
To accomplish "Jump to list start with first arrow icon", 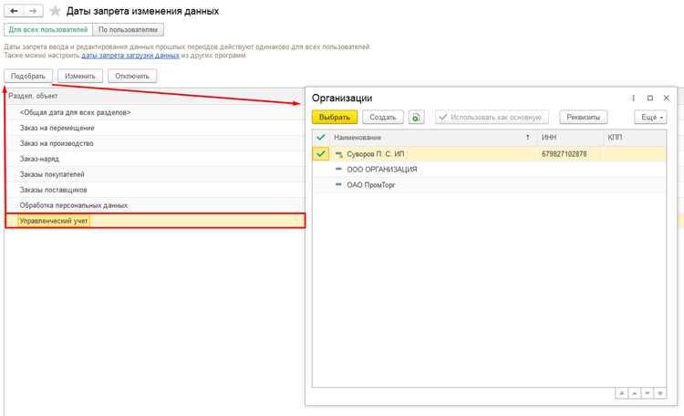I will 621,394.
